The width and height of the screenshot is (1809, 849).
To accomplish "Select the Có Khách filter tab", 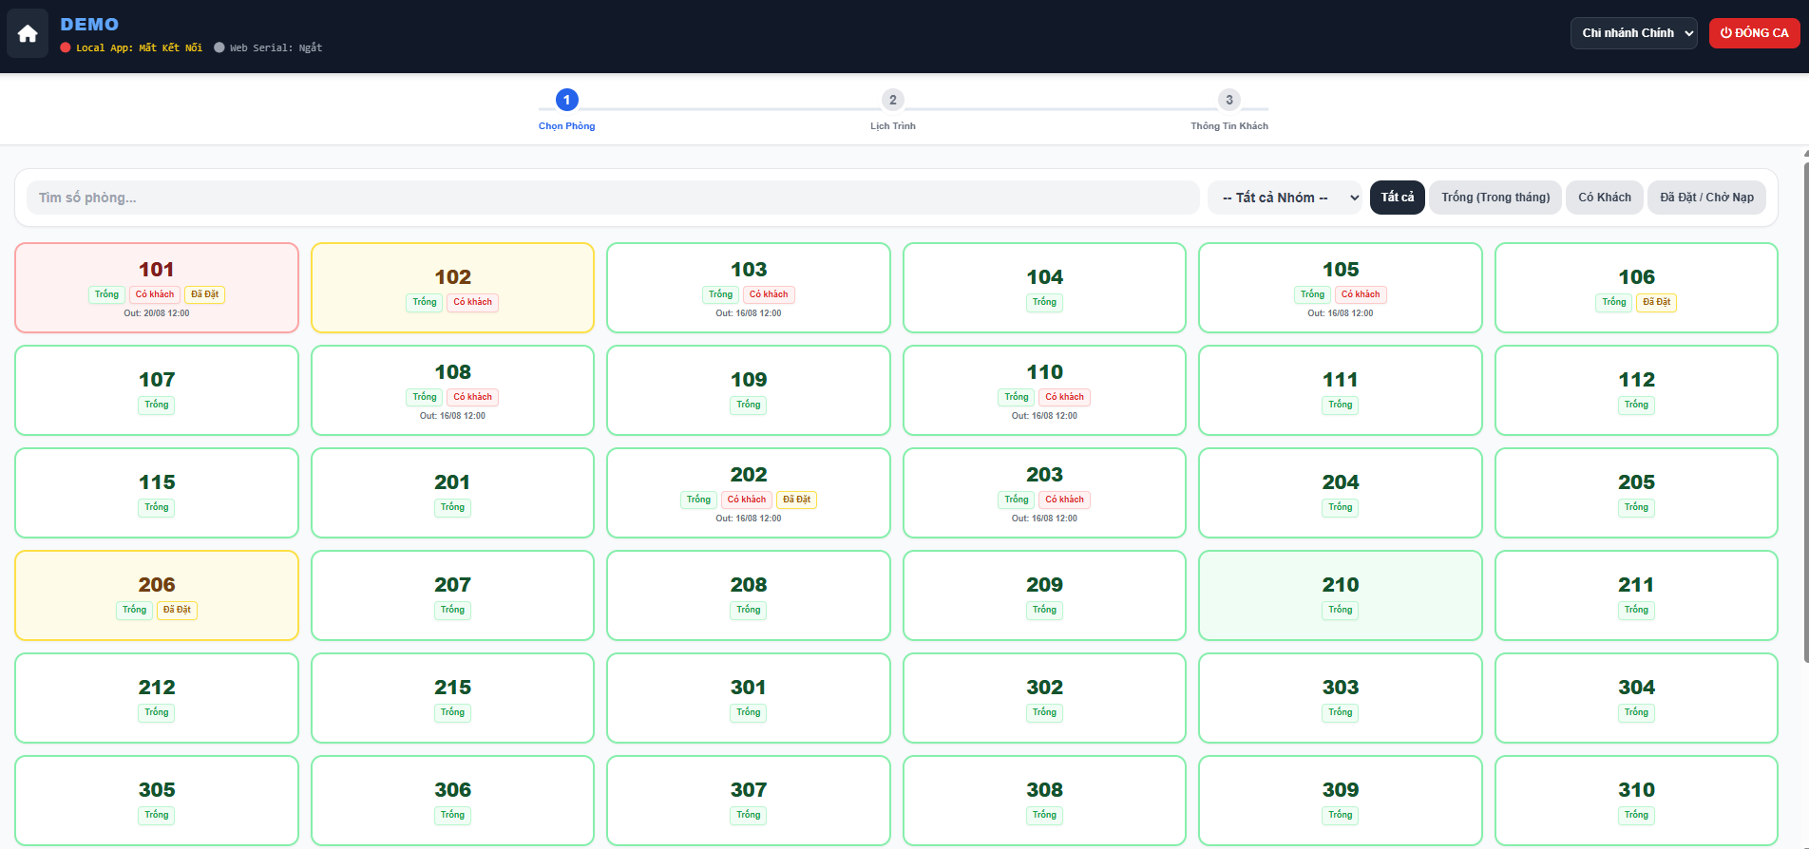I will point(1604,198).
